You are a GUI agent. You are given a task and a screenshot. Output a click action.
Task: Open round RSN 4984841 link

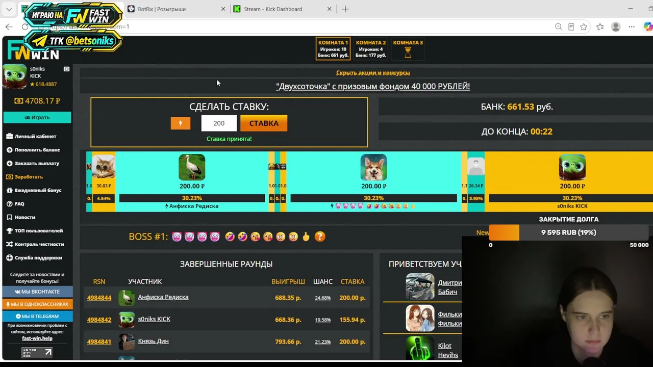(99, 342)
